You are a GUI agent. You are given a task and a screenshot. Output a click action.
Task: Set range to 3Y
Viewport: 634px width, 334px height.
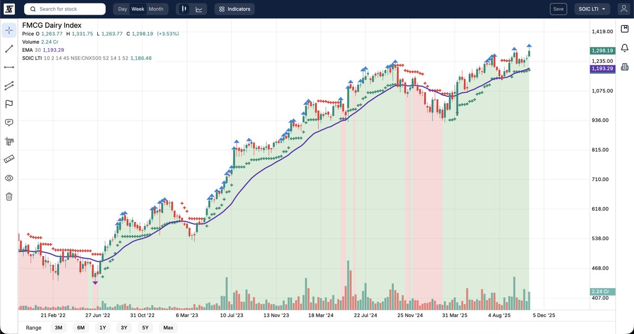coord(124,328)
